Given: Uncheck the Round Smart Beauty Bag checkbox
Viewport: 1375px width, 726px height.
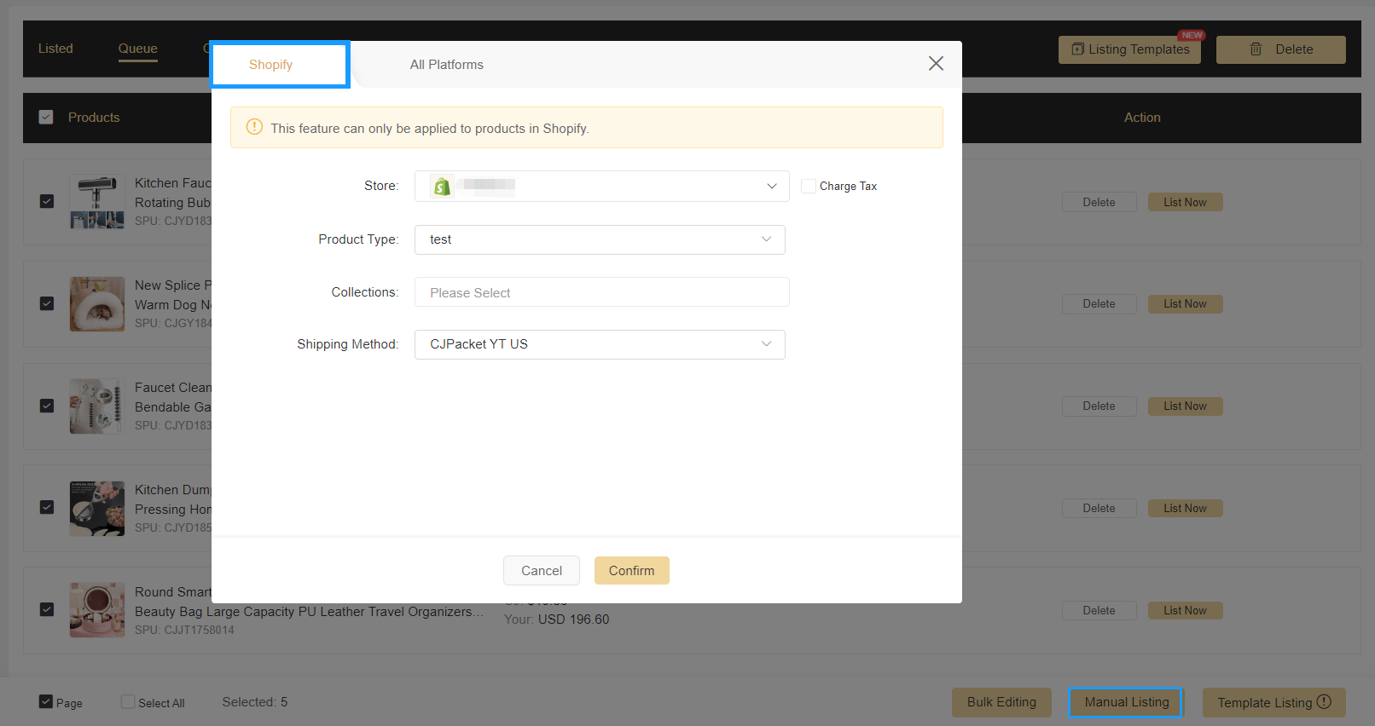Looking at the screenshot, I should pyautogui.click(x=47, y=610).
